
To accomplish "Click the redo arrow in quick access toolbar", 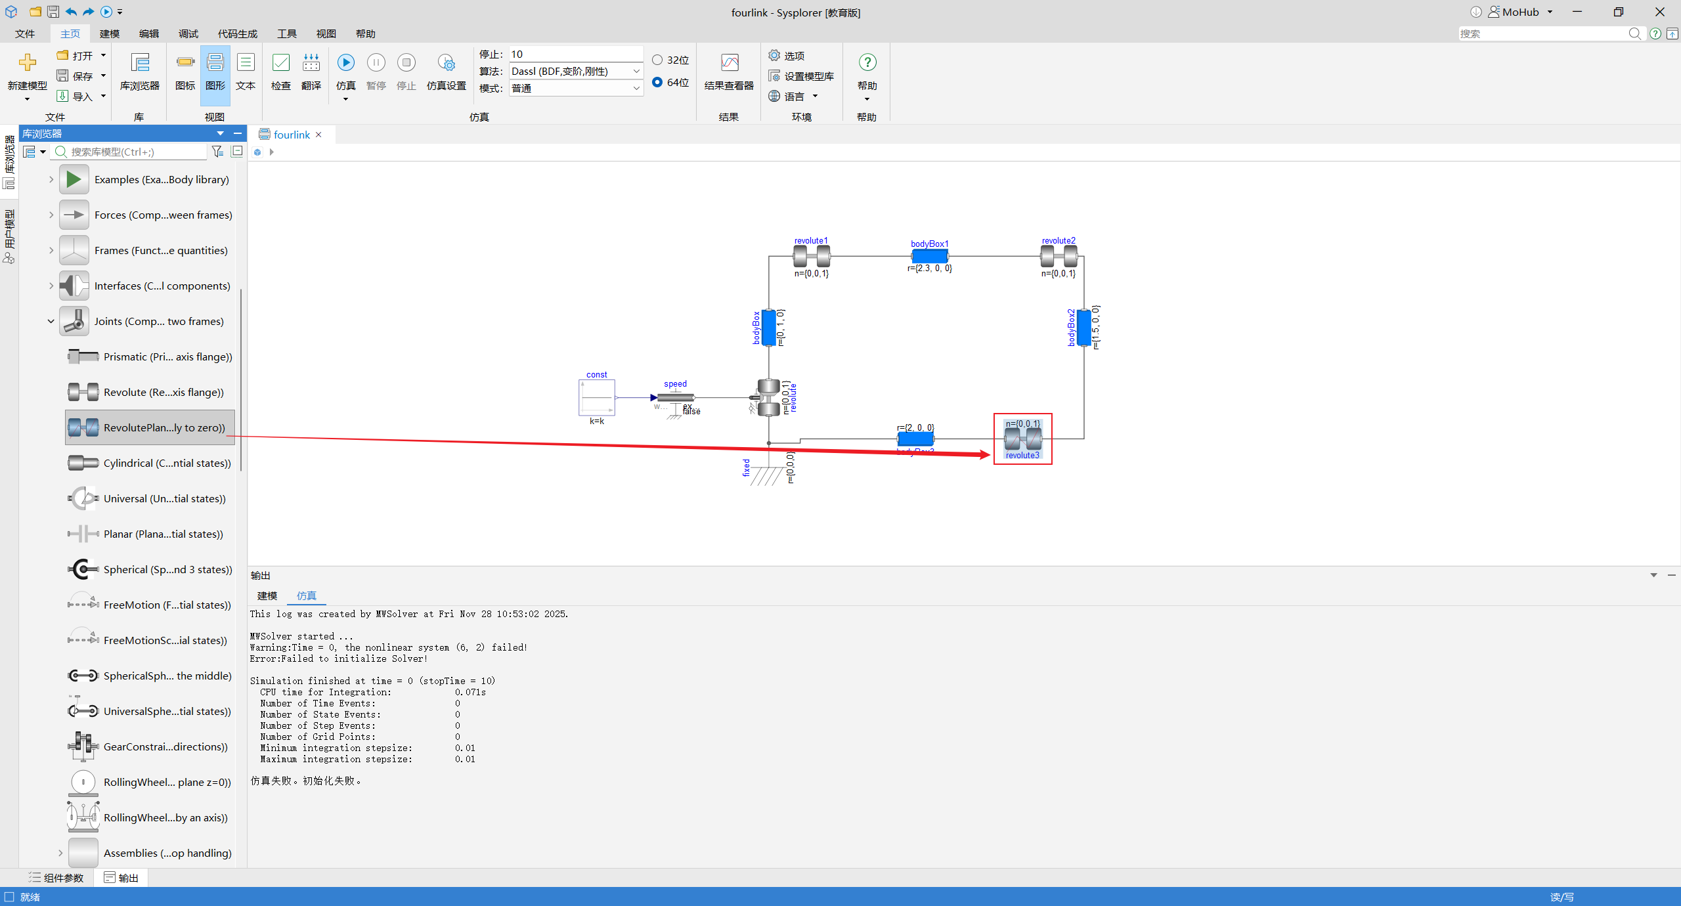I will coord(89,12).
